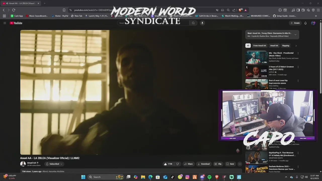Mute tab via speaker icon on tab
This screenshot has width=322, height=181.
(7, 3)
